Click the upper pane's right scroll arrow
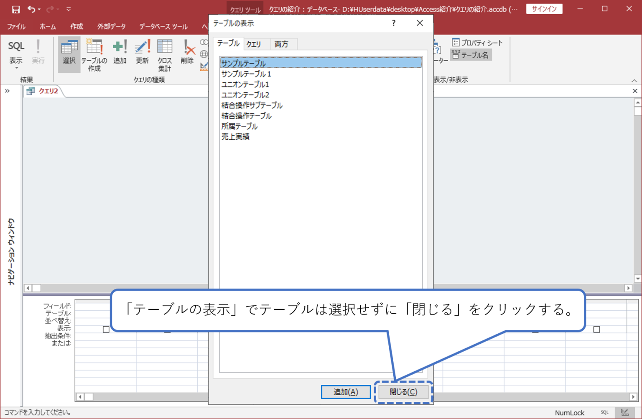 click(x=628, y=288)
